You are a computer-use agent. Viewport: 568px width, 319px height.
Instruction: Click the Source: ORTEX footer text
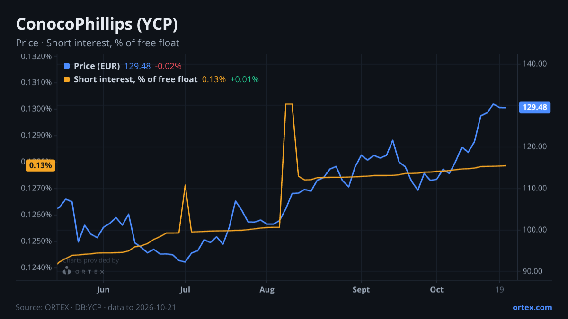click(96, 307)
